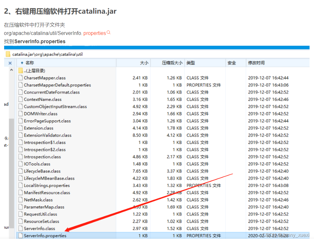Click file icon of ParameterMap.class

pyautogui.click(x=20, y=207)
